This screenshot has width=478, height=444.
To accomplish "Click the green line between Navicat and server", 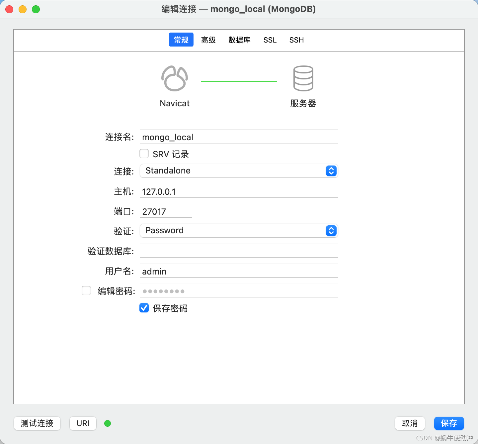I will point(239,81).
